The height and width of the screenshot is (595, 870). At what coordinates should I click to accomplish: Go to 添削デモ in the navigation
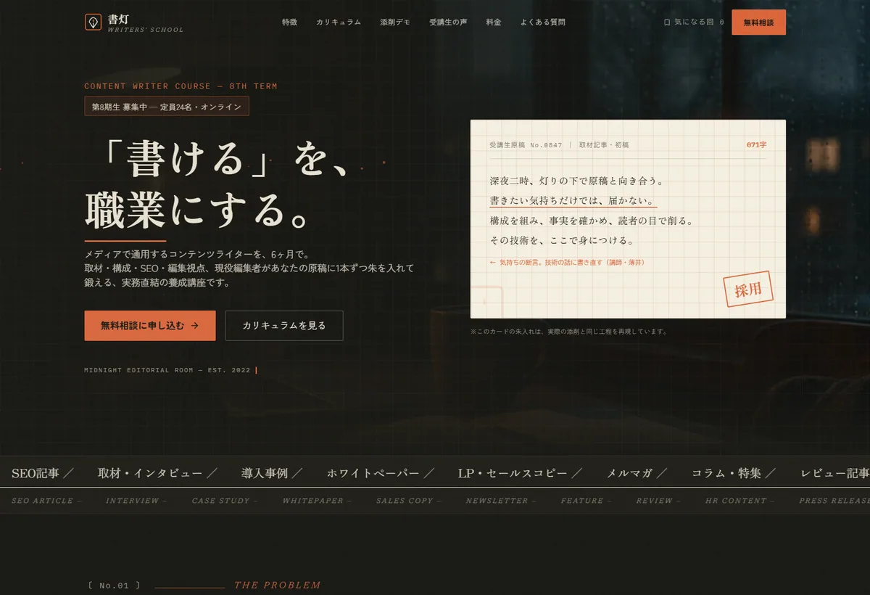395,22
